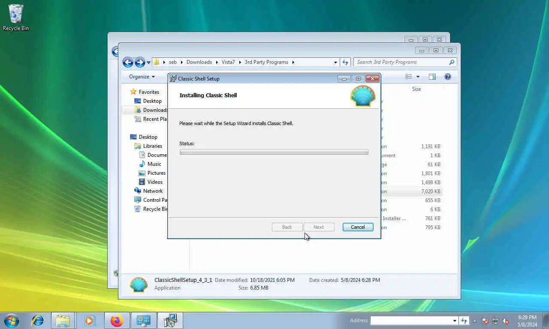Select 'Downloads' in the address breadcrumb
Viewport: 549px width, 329px height.
click(199, 62)
